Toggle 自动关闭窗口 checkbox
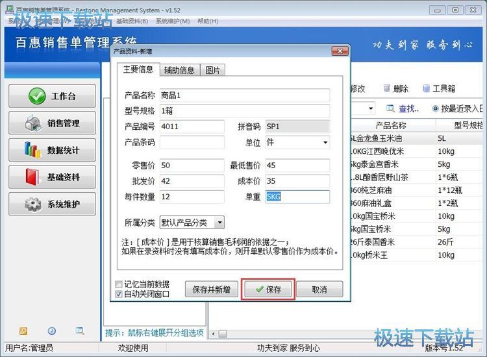487x357 pixels. pos(119,293)
